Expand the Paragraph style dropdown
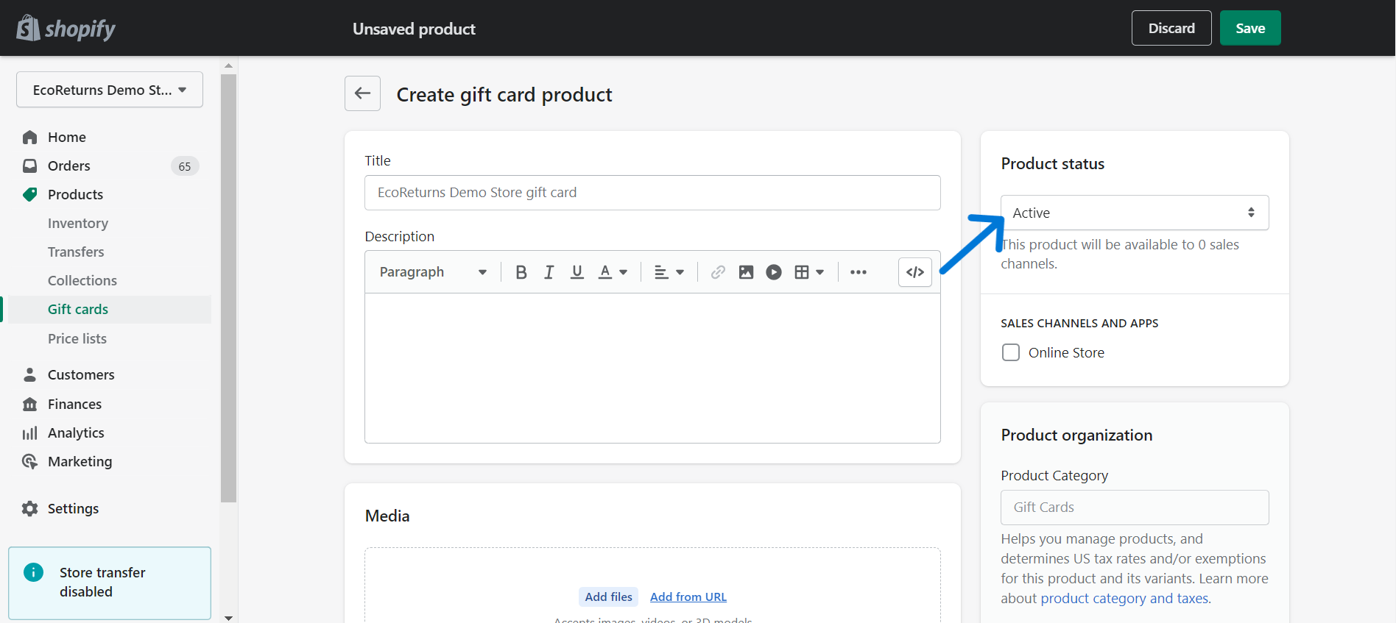Image resolution: width=1396 pixels, height=623 pixels. coord(433,272)
